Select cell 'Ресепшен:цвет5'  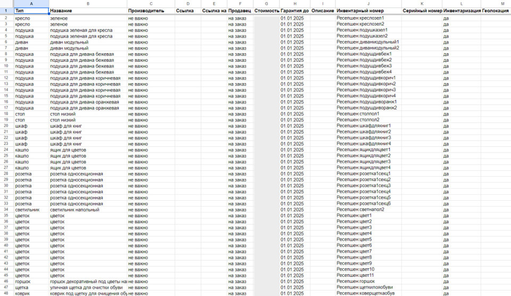point(368,240)
